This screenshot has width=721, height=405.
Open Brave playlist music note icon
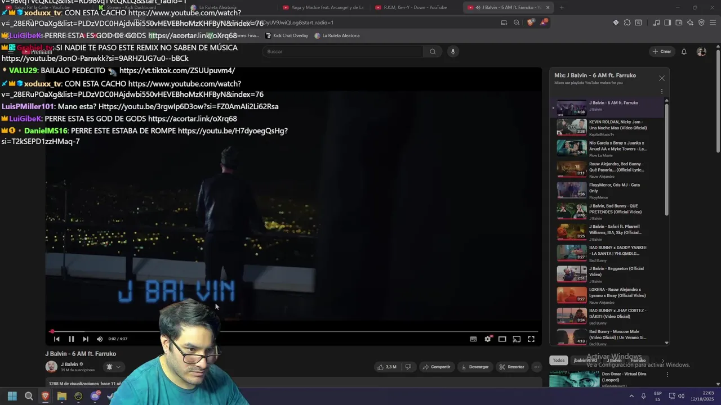click(656, 22)
